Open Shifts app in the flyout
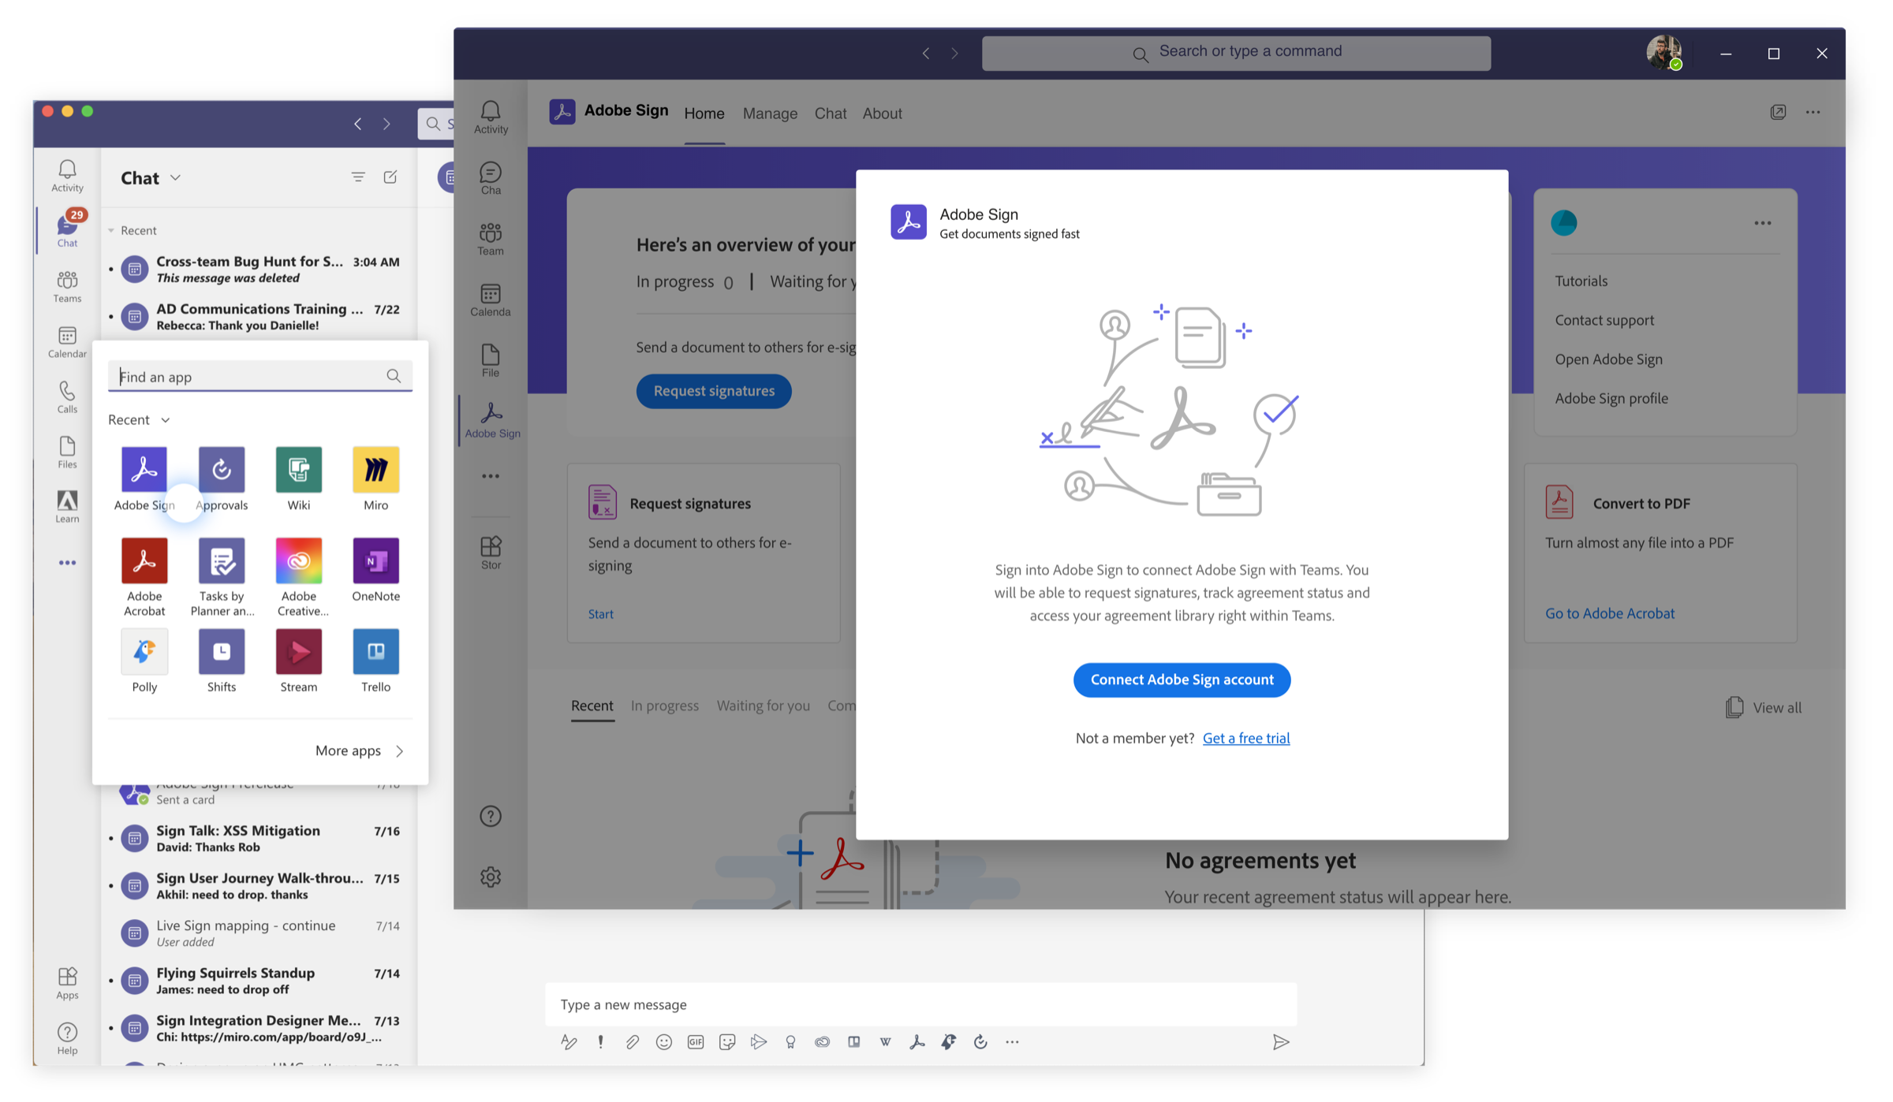Screen dimensions: 1893x1102 coord(222,661)
